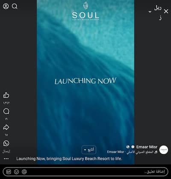Open the original audio Emaar Misr link
This screenshot has height=179, width=171.
132,152
